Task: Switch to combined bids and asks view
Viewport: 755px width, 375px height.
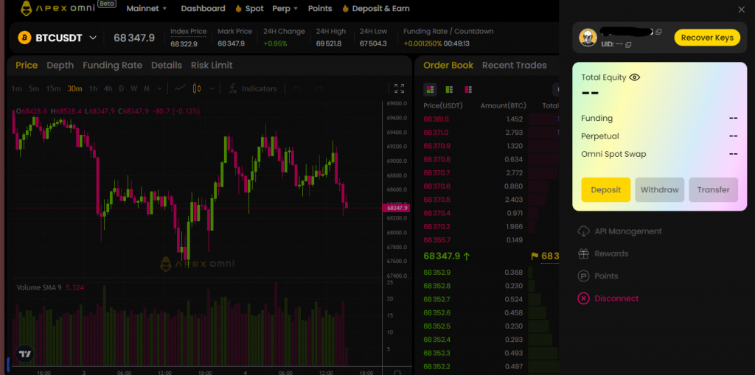Action: (430, 89)
